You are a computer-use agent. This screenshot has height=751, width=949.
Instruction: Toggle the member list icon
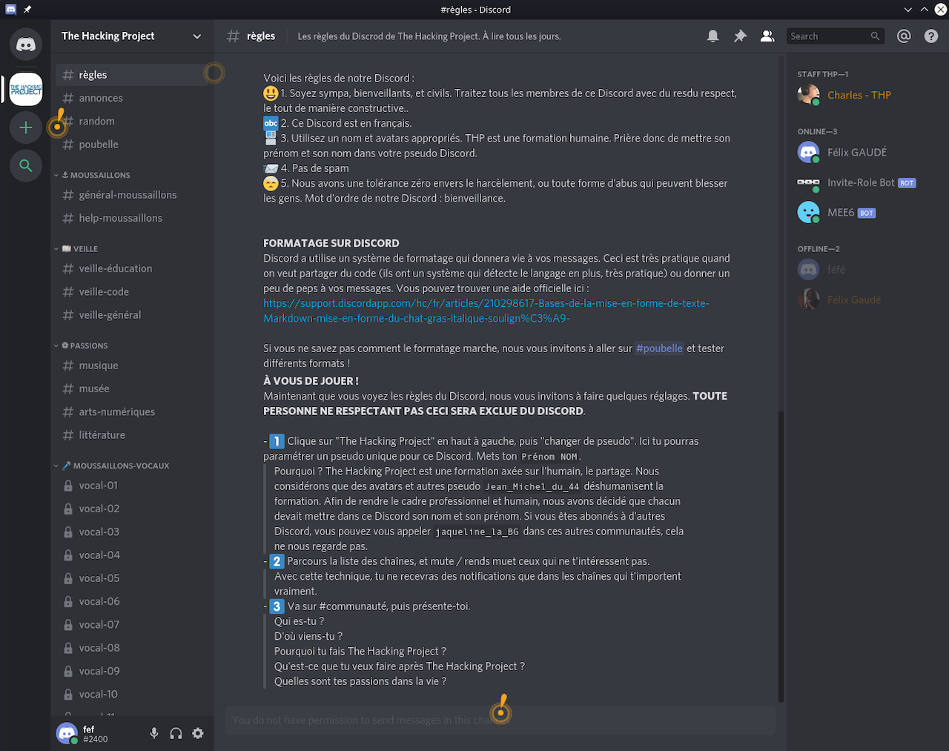(x=767, y=36)
